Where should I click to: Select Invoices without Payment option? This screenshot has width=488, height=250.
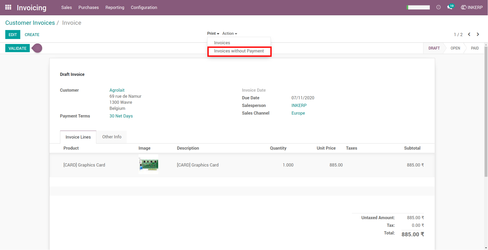click(x=239, y=51)
